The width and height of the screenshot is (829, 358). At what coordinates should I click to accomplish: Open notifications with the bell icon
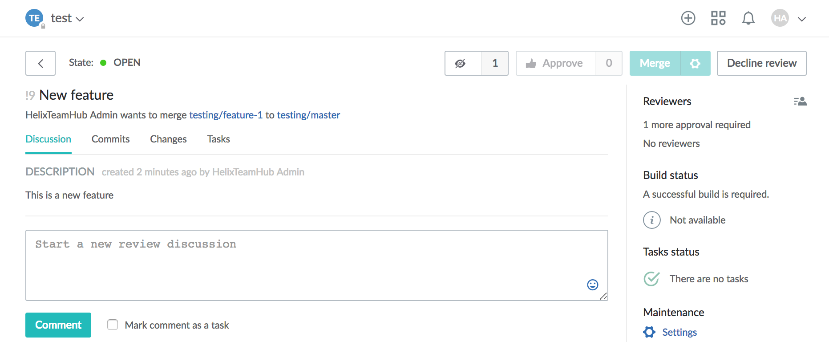[748, 18]
